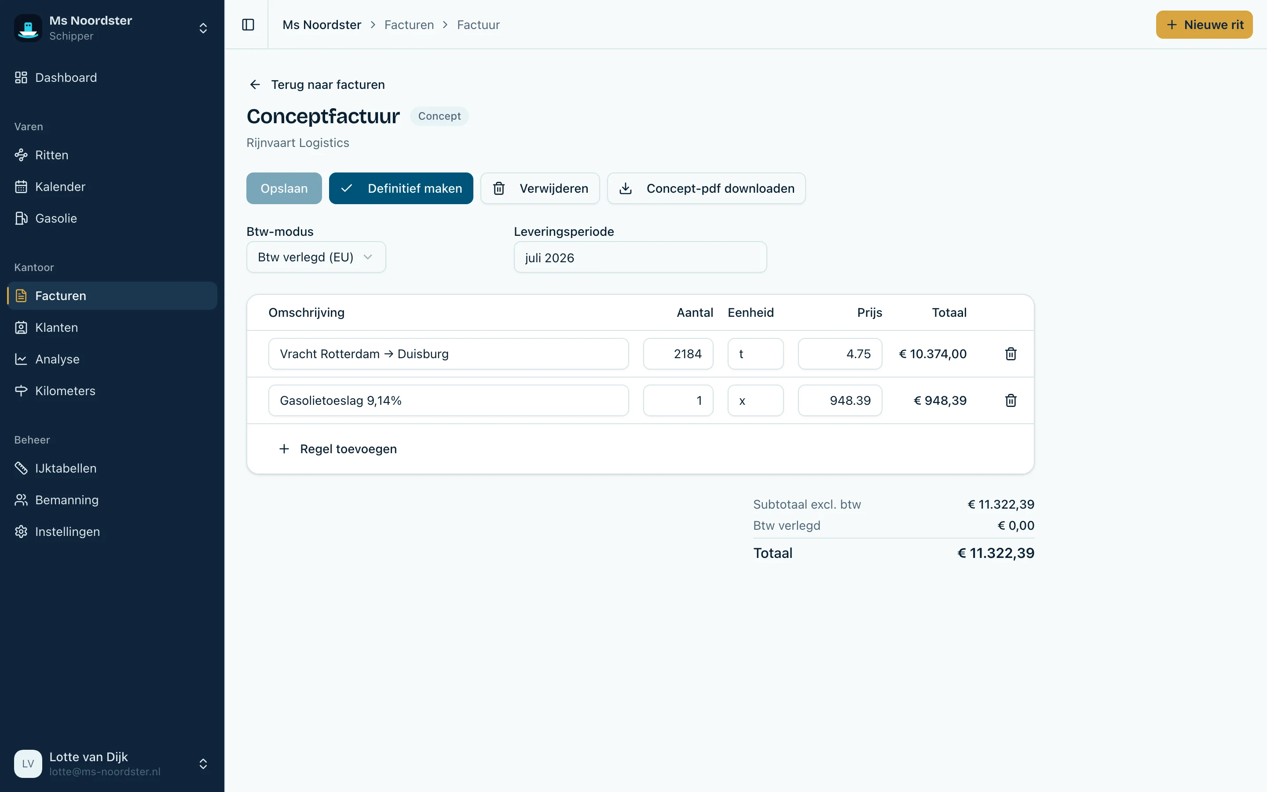Click the Facturen breadcrumb link
The height and width of the screenshot is (792, 1267).
click(409, 25)
